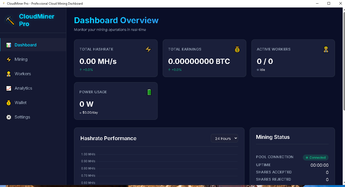Click the Mining lightning bolt sidebar icon
345x187 pixels.
point(9,59)
